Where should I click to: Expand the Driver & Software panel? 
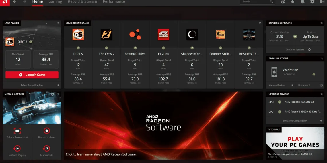point(321,23)
